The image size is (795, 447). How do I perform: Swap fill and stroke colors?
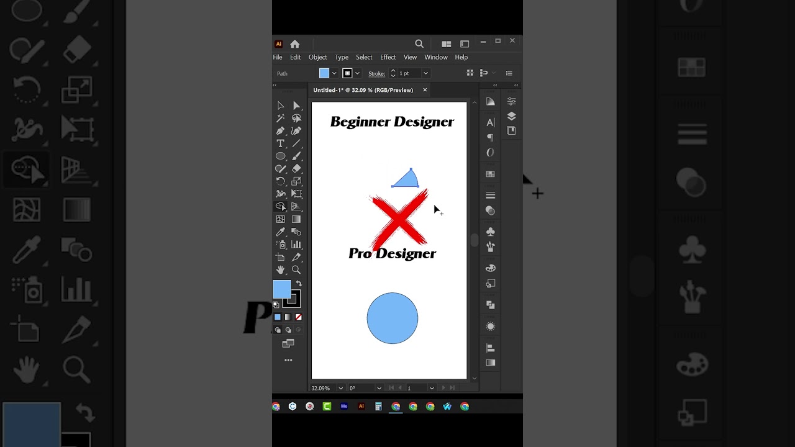click(298, 284)
